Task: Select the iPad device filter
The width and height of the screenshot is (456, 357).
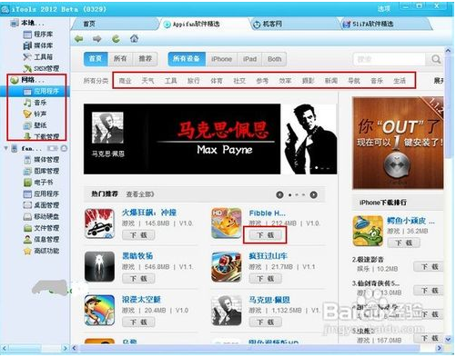Action: (x=249, y=59)
